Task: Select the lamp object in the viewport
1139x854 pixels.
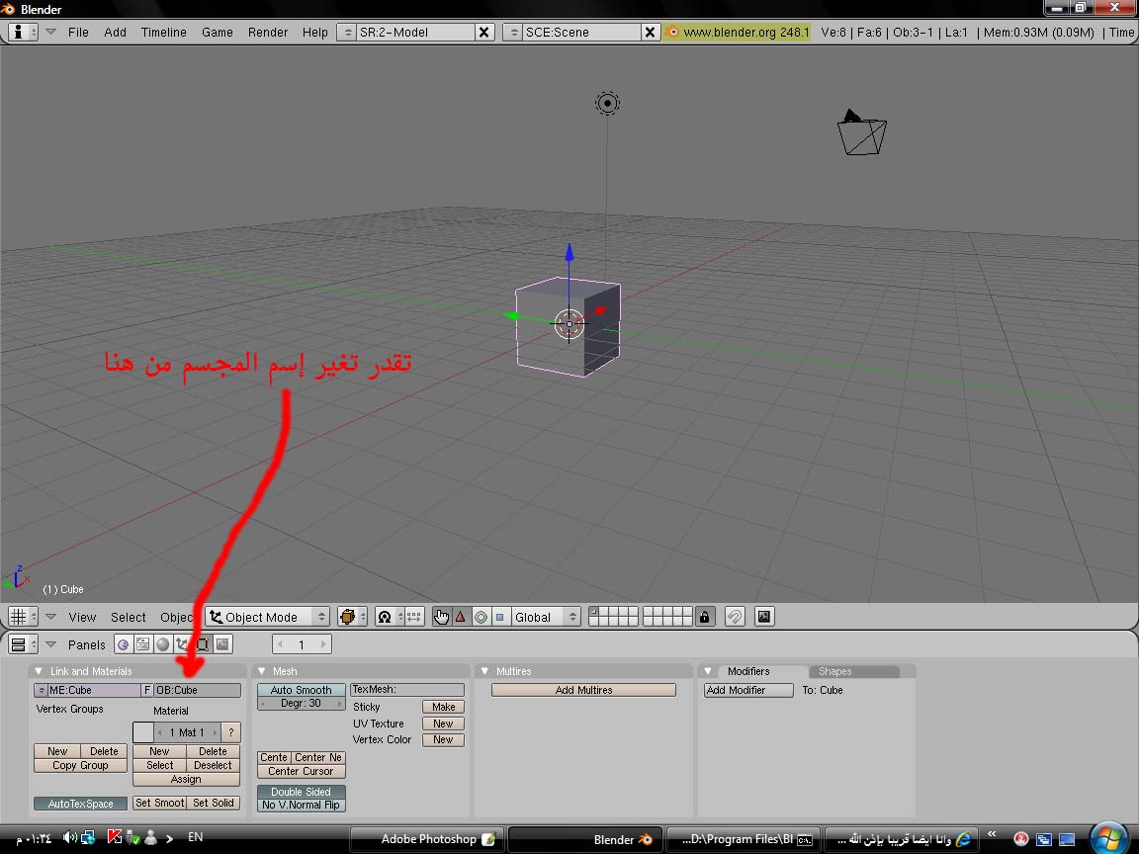Action: point(607,103)
